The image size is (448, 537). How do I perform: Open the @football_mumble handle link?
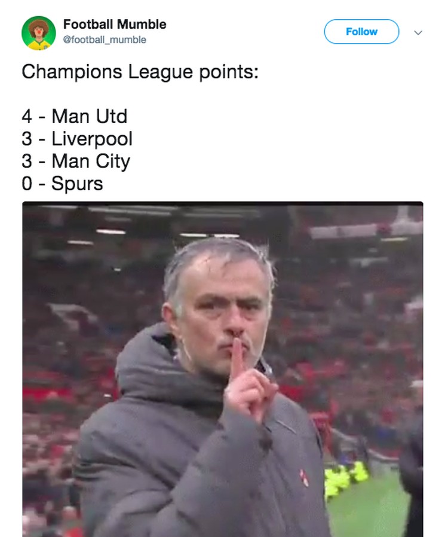tap(105, 39)
